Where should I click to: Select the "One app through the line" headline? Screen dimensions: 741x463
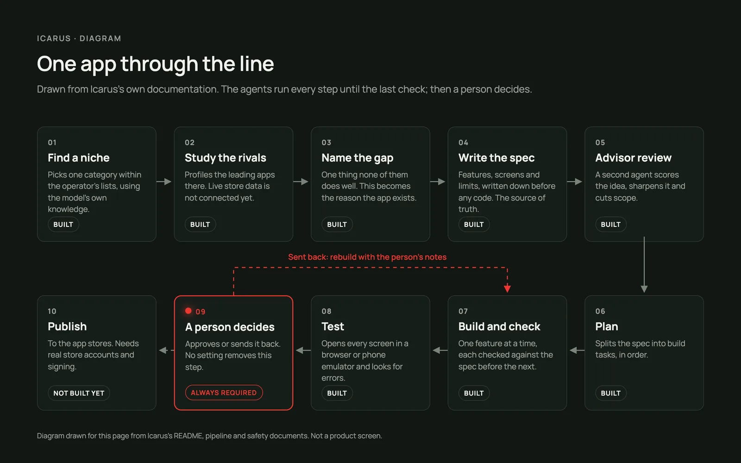point(156,64)
